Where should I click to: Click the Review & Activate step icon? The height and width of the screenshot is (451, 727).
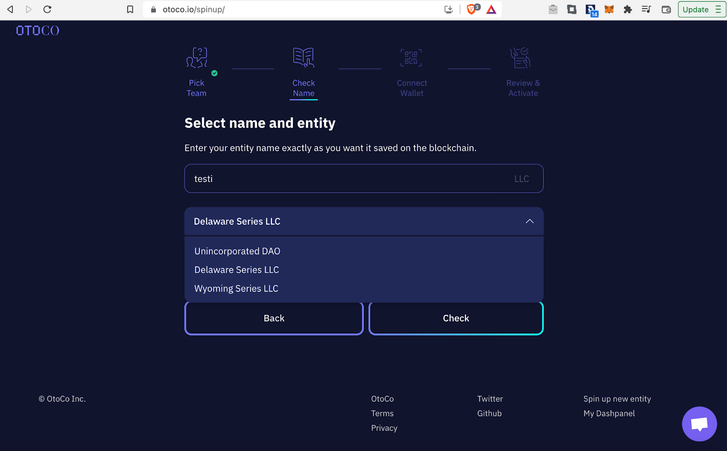pyautogui.click(x=521, y=58)
